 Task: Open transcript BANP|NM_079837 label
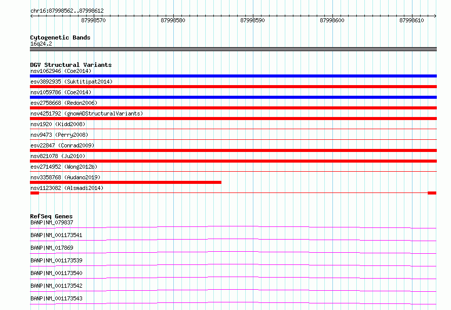pyautogui.click(x=52, y=222)
